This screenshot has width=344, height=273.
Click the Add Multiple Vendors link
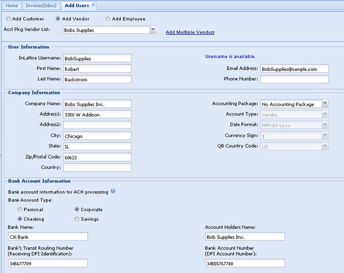click(x=190, y=32)
